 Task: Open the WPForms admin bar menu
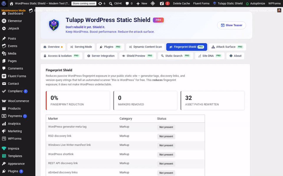[x=274, y=4]
